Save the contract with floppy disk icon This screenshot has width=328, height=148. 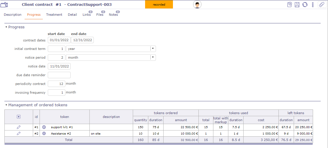coord(297,5)
